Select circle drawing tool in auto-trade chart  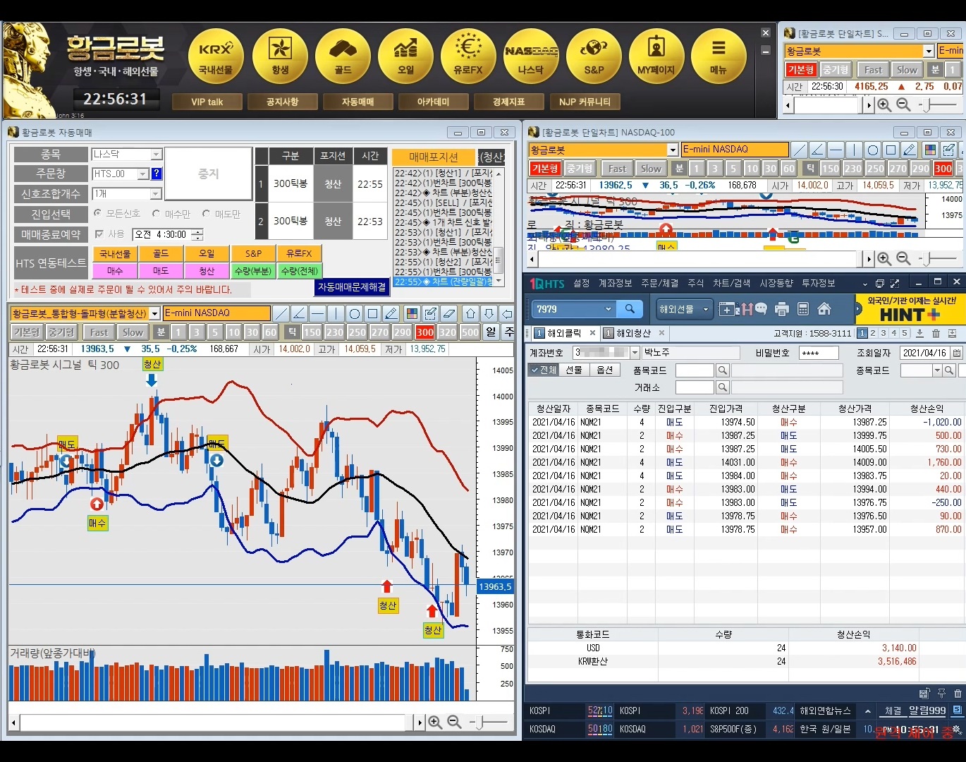tap(354, 313)
